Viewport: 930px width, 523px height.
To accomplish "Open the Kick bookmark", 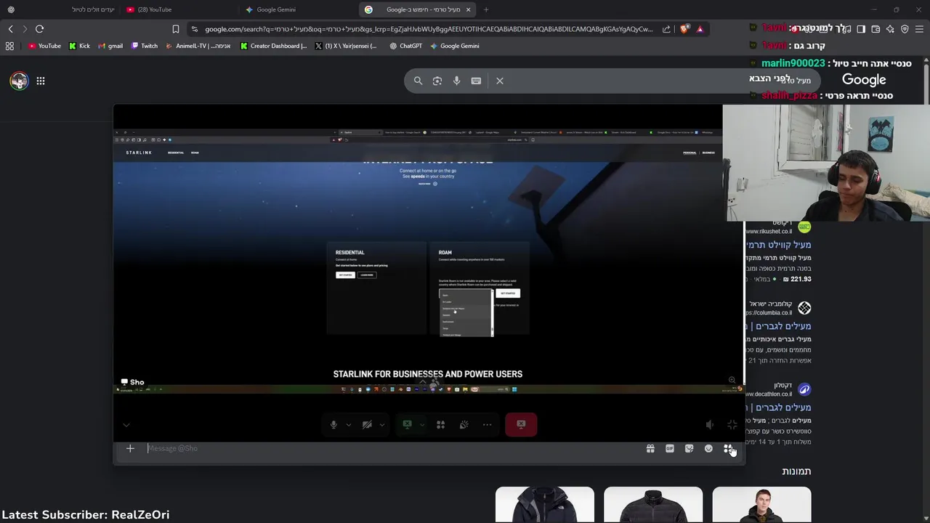I will coord(79,46).
